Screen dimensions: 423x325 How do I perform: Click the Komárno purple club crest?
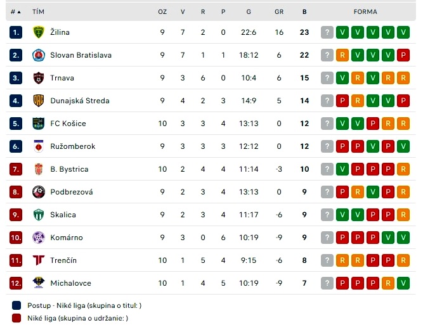[38, 238]
